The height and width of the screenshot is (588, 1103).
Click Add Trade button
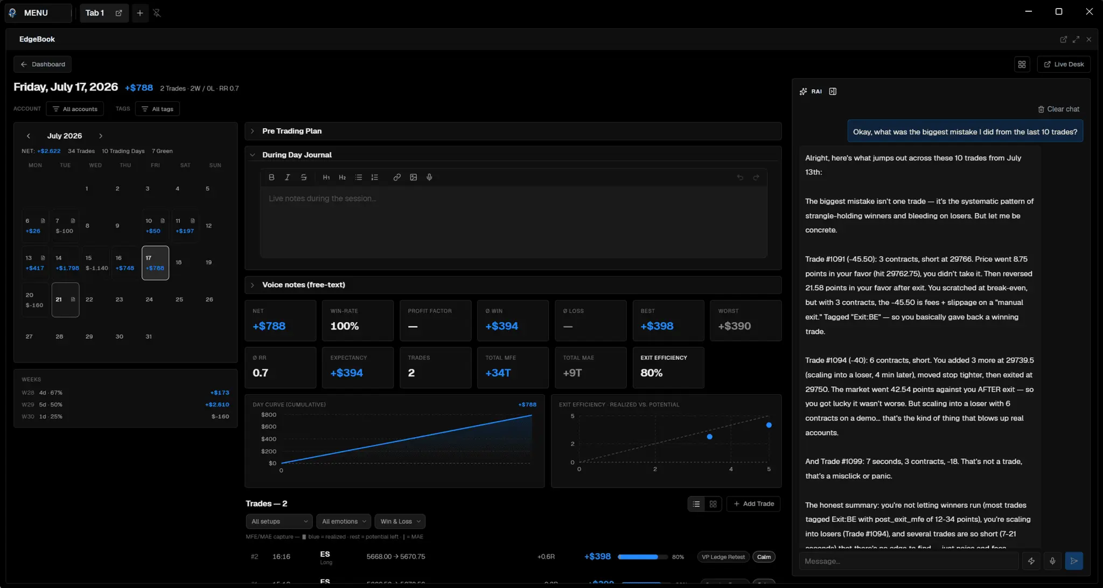[753, 504]
